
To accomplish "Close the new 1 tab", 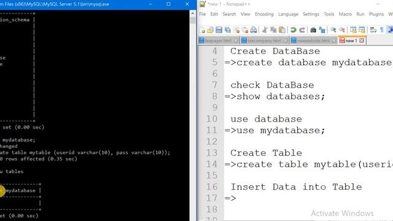I will (x=362, y=41).
